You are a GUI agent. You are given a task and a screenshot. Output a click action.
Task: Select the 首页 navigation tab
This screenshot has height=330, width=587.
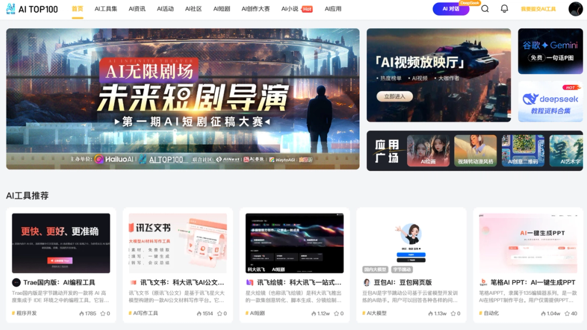click(77, 9)
